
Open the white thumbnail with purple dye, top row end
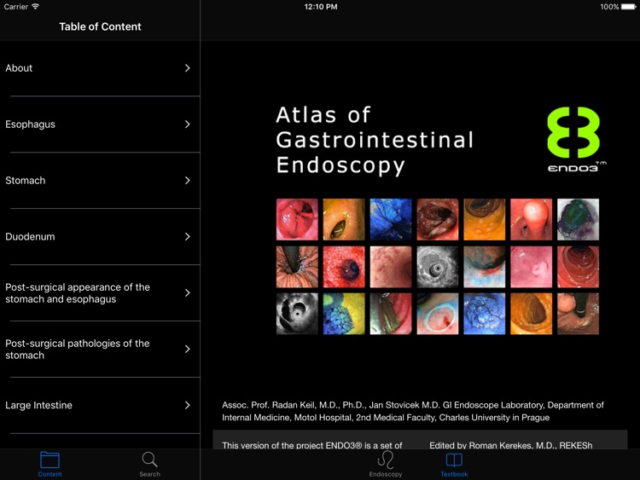578,219
